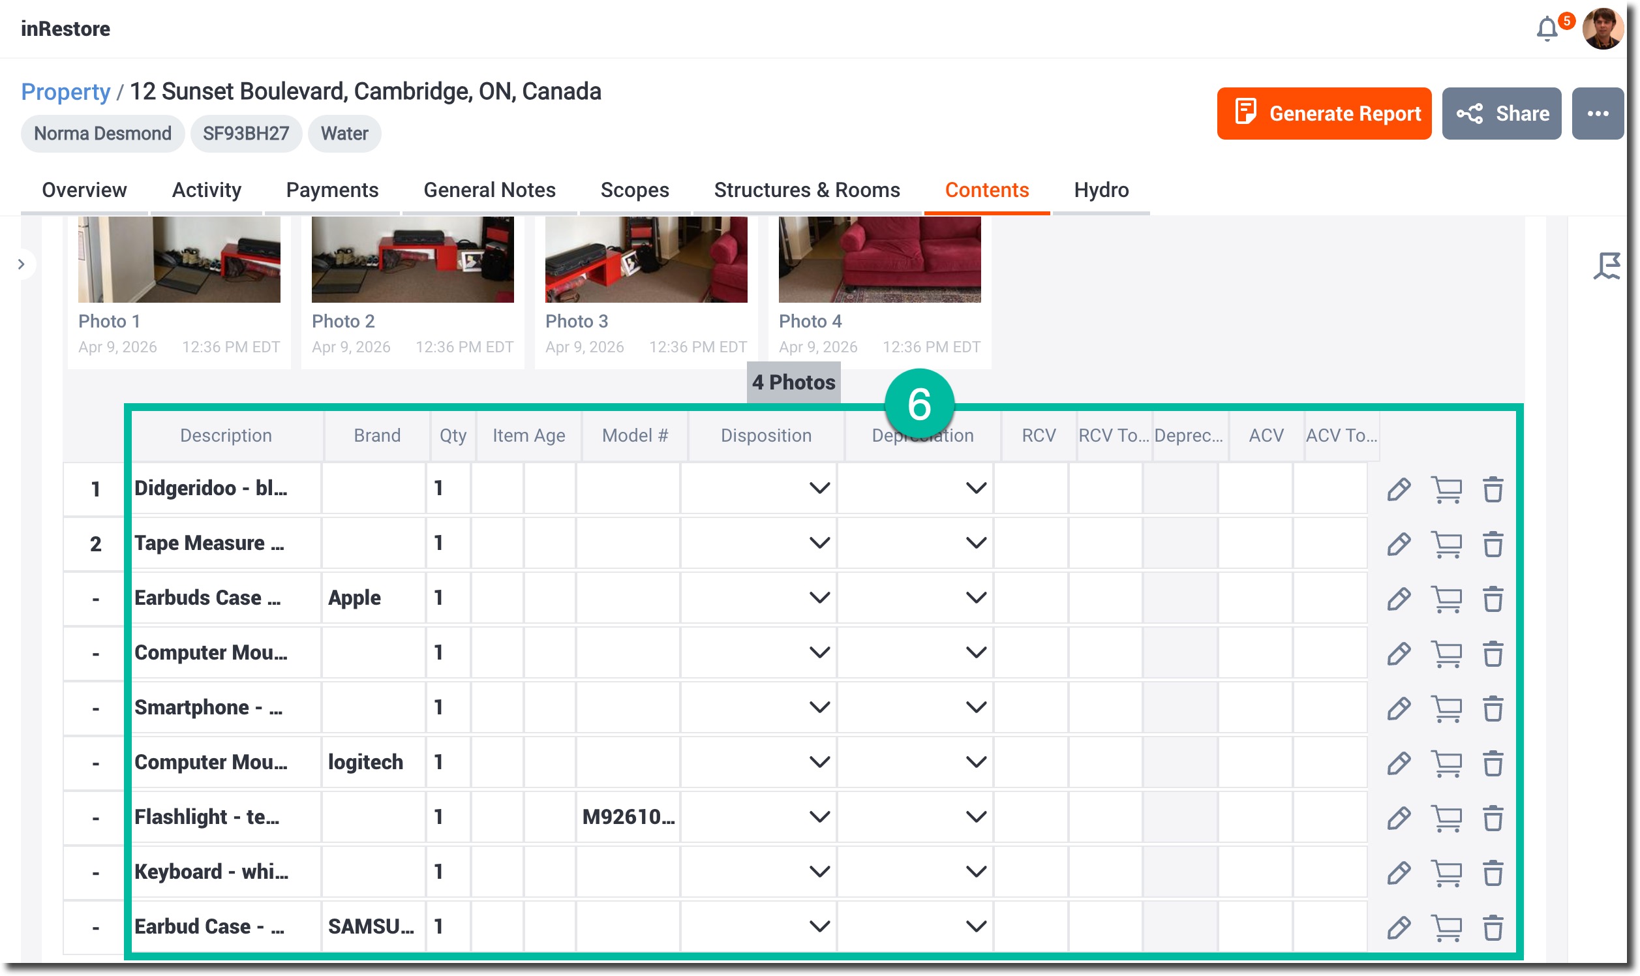1640x976 pixels.
Task: Click pencil edit icon for Flashlight row
Action: (1398, 818)
